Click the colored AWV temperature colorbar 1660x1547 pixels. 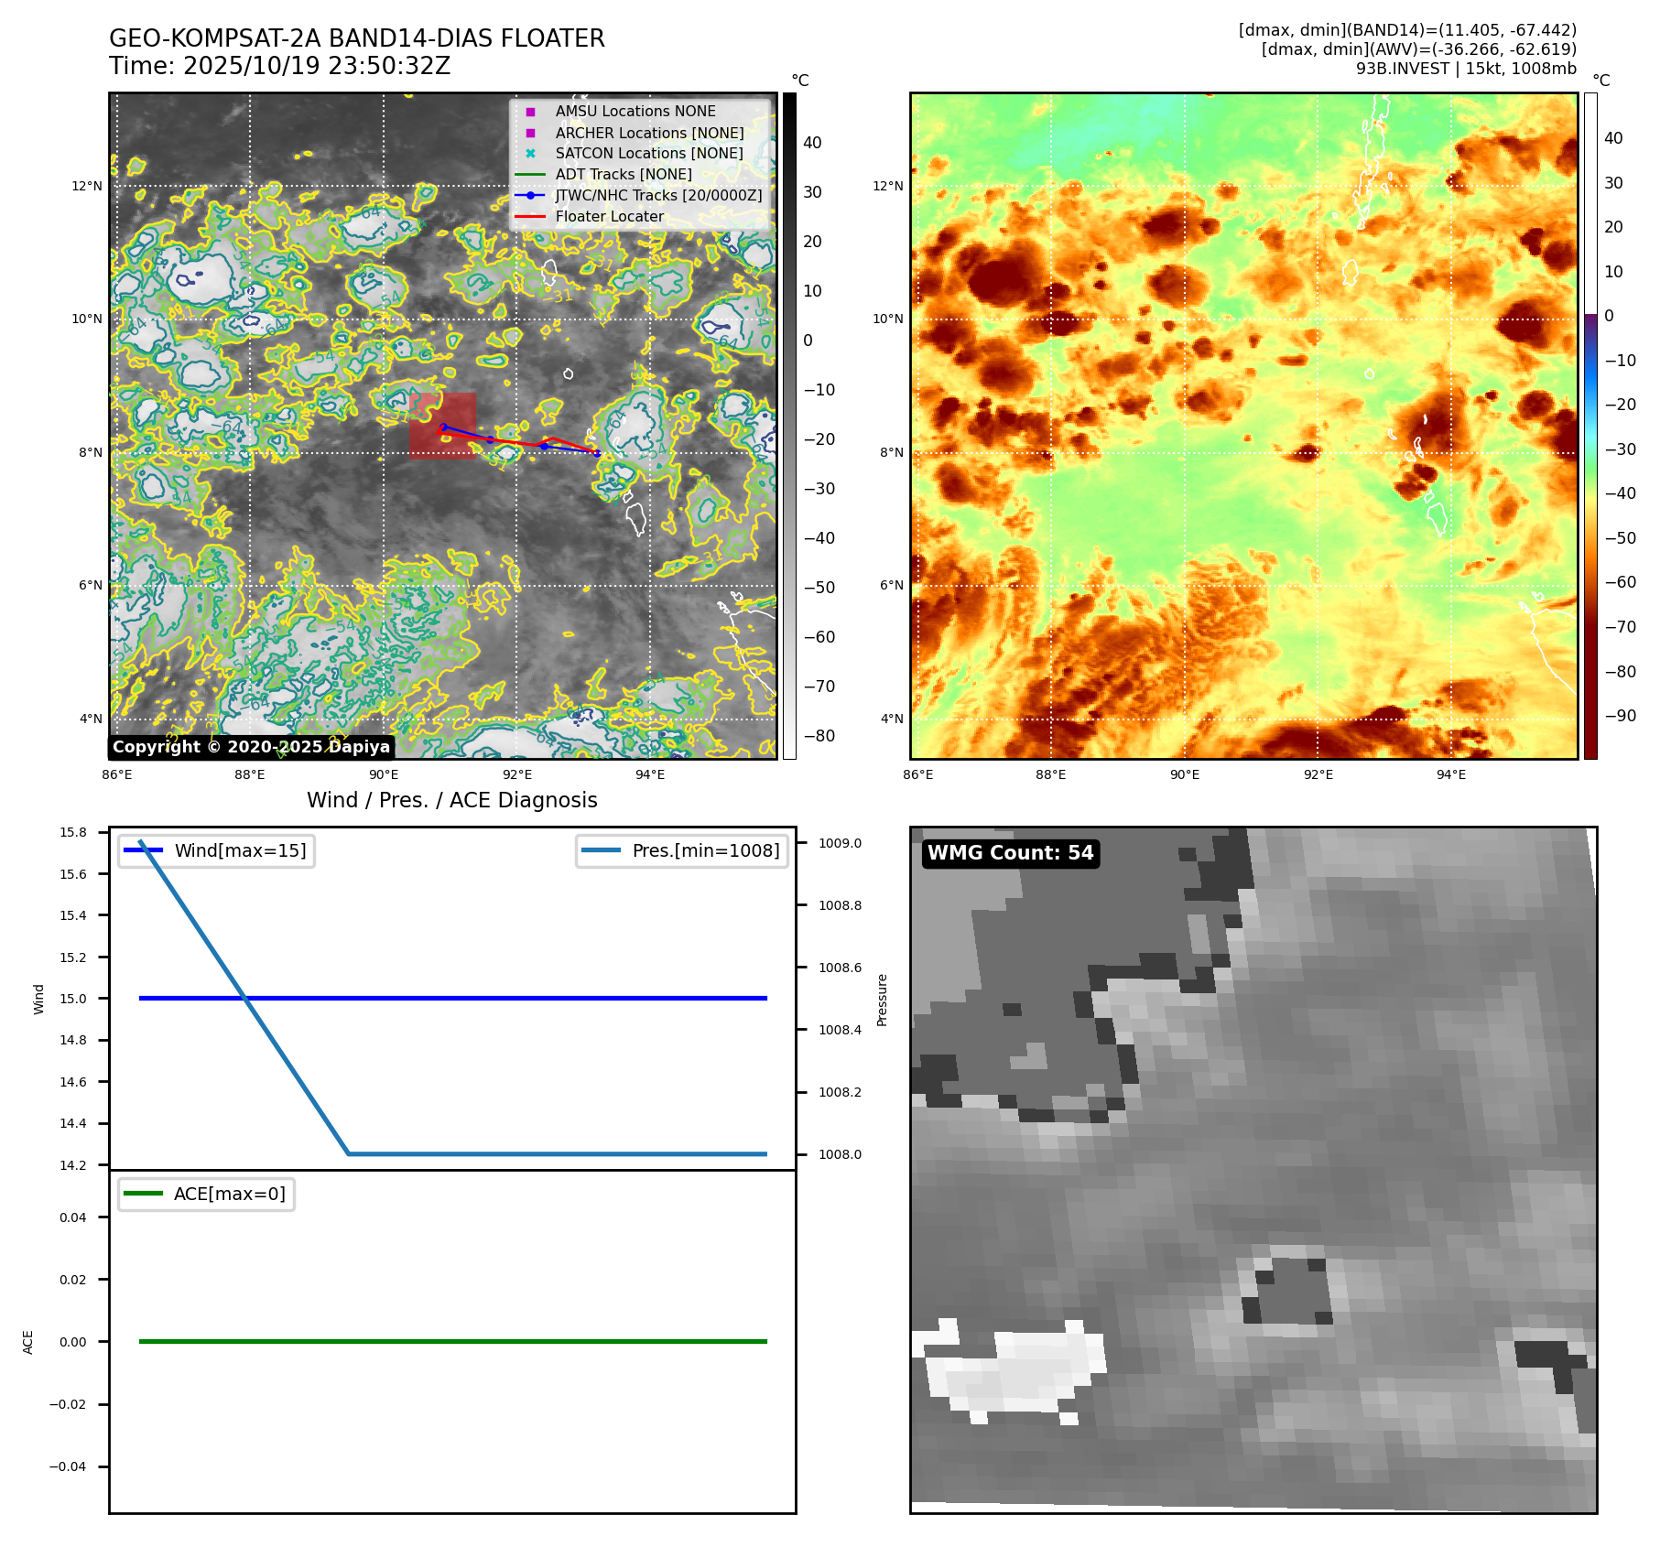[1590, 426]
